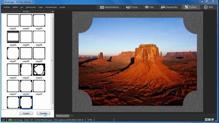This screenshot has height=123, width=219.
Task: Open the Herramientas menu
Action: pos(51,7)
